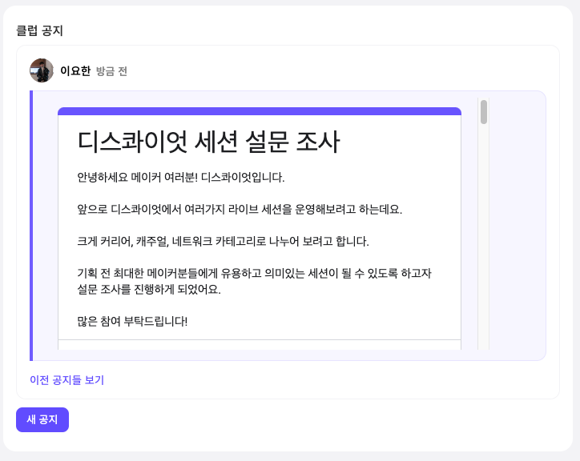Click the sentence about 라이브 세션 운영
The width and height of the screenshot is (580, 461).
tap(240, 209)
